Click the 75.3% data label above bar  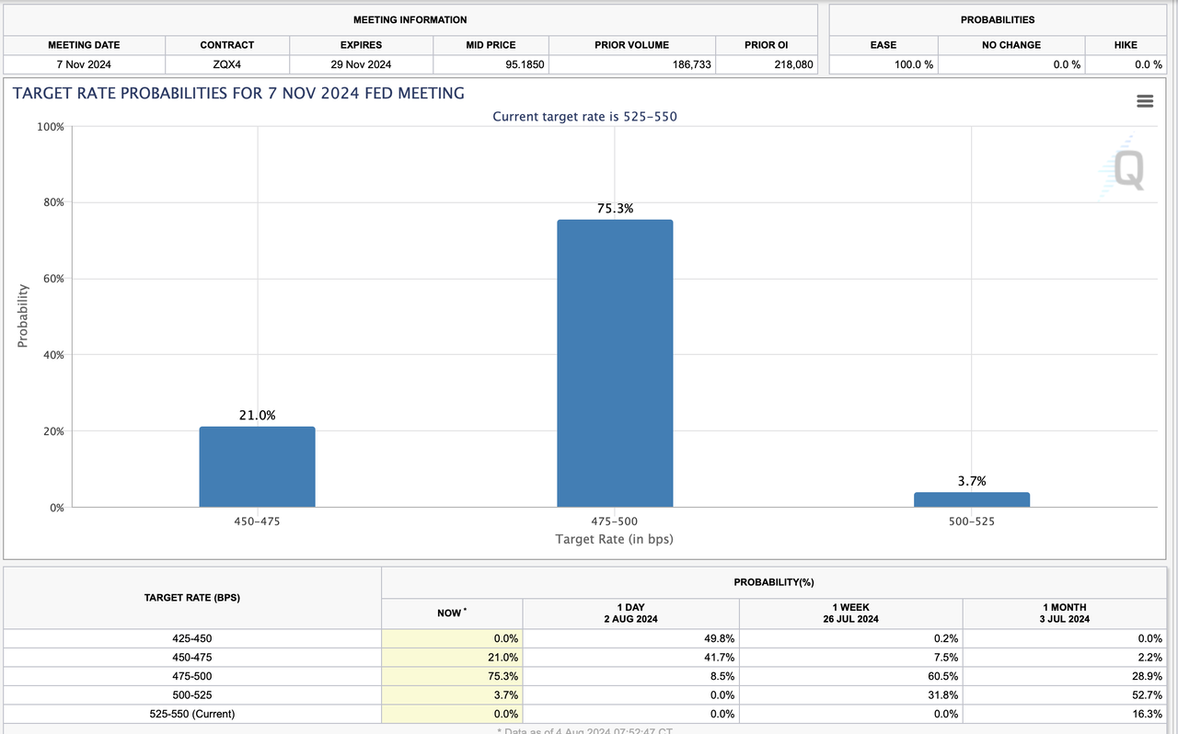click(x=615, y=209)
